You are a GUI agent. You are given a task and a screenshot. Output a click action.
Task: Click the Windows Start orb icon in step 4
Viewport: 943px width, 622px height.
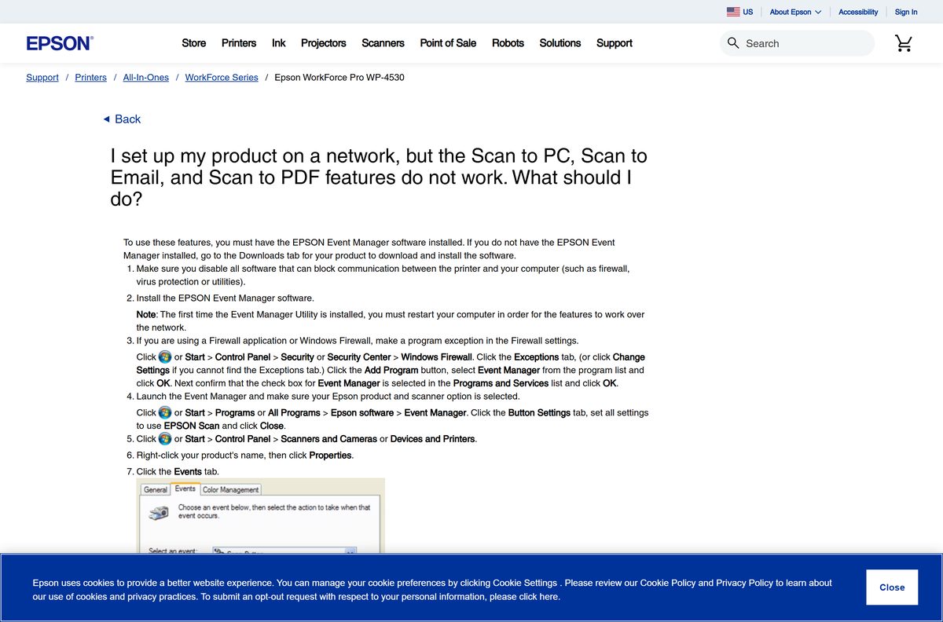click(165, 412)
